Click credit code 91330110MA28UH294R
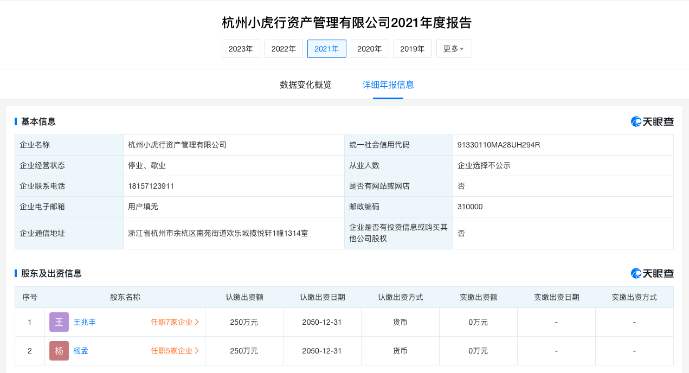Screen dimensions: 689x373 [x=499, y=145]
